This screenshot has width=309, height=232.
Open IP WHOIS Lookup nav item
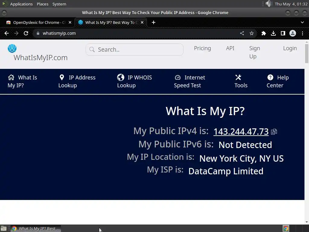[x=134, y=81]
